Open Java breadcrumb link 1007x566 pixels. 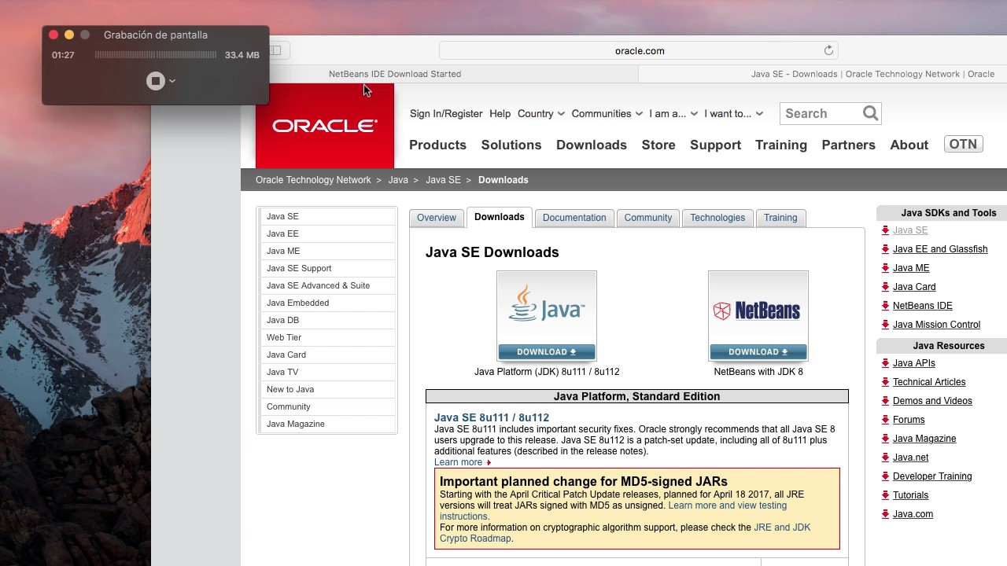pyautogui.click(x=398, y=180)
